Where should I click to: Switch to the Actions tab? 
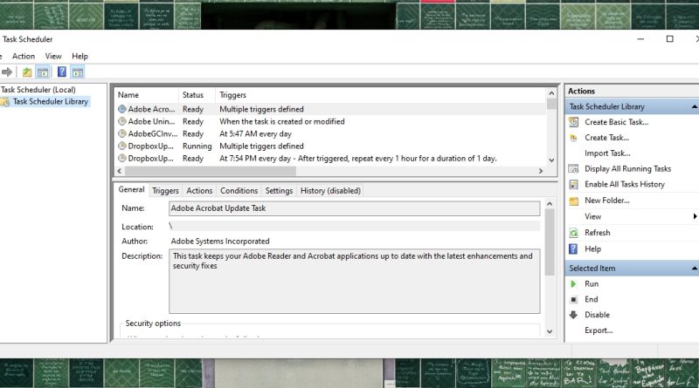click(x=199, y=190)
